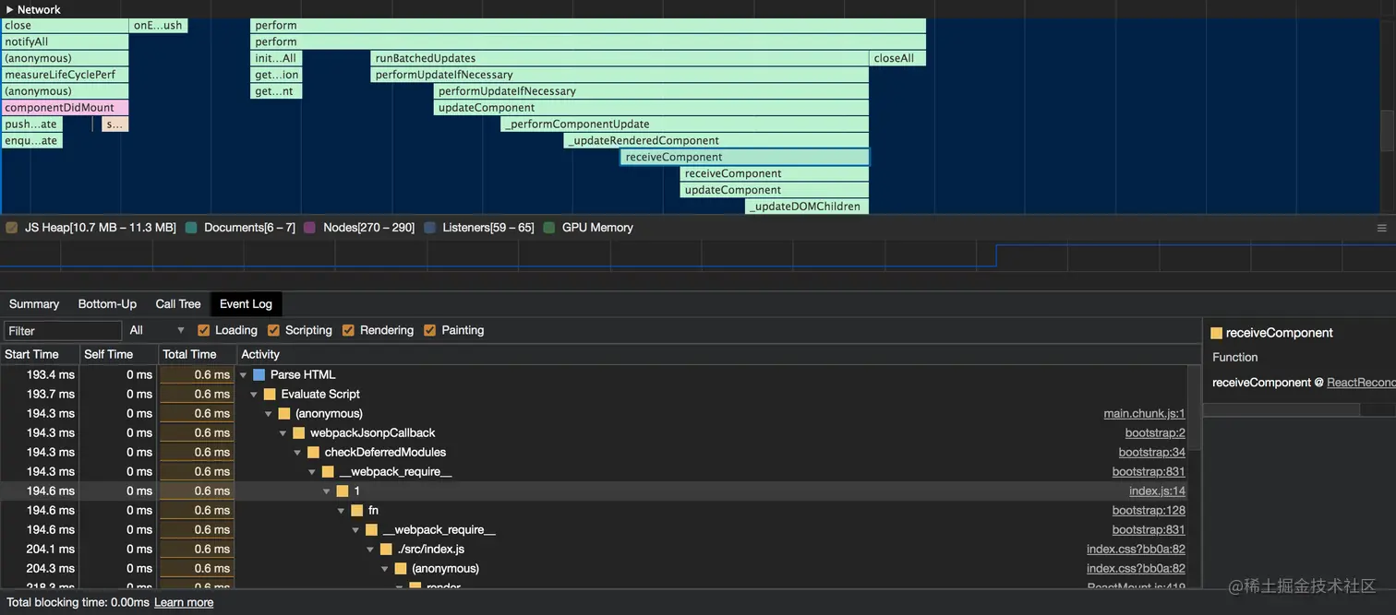This screenshot has height=615, width=1396.
Task: Sort by Self Time column header
Action: pos(118,354)
